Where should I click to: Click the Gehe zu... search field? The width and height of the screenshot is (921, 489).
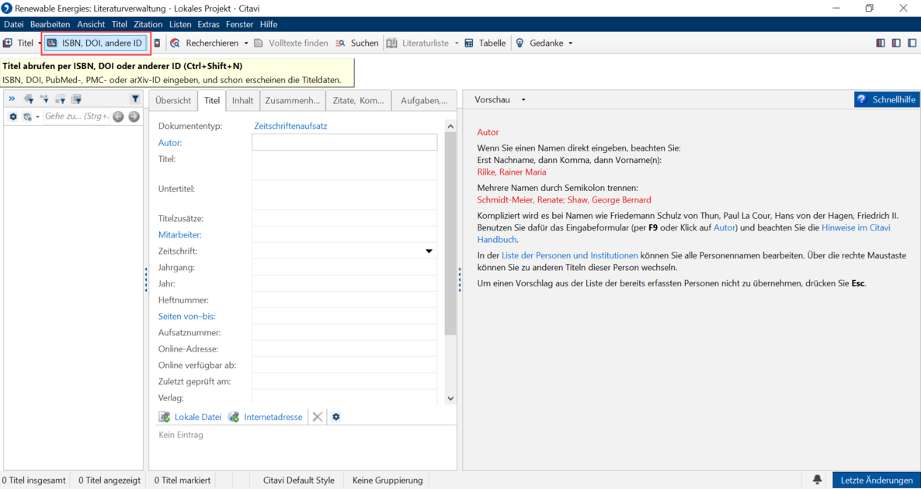76,116
